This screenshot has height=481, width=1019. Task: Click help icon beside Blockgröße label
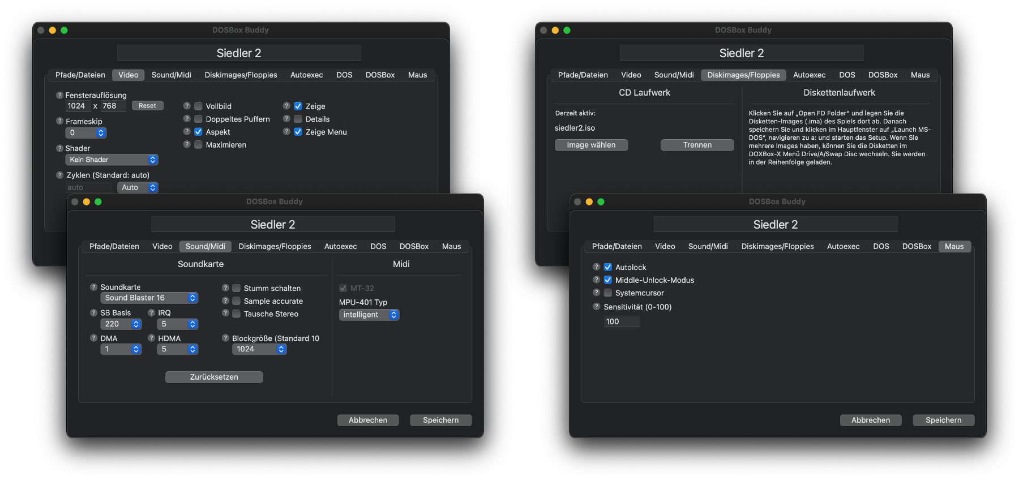pyautogui.click(x=225, y=338)
